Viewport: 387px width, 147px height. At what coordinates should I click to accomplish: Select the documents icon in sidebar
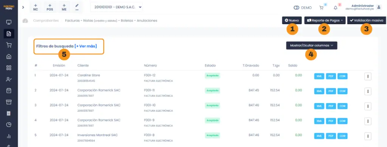9,34
